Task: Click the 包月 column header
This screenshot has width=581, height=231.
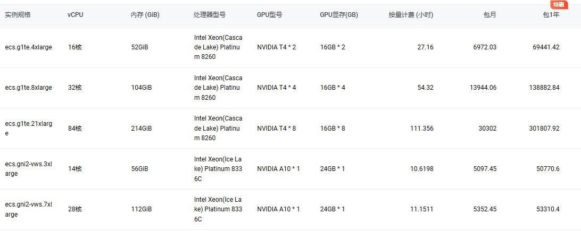Action: [490, 15]
